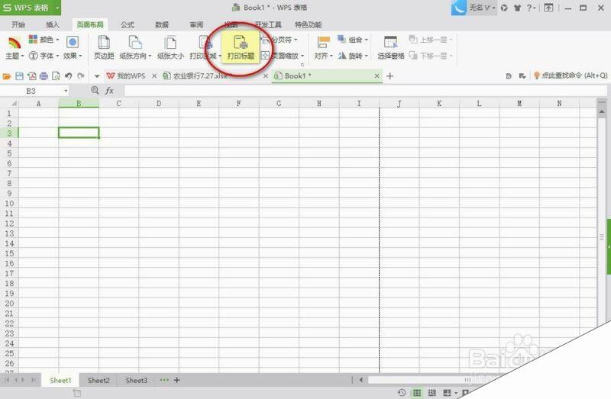Select the Sheet3 tab
Image resolution: width=611 pixels, height=399 pixels.
click(x=137, y=381)
